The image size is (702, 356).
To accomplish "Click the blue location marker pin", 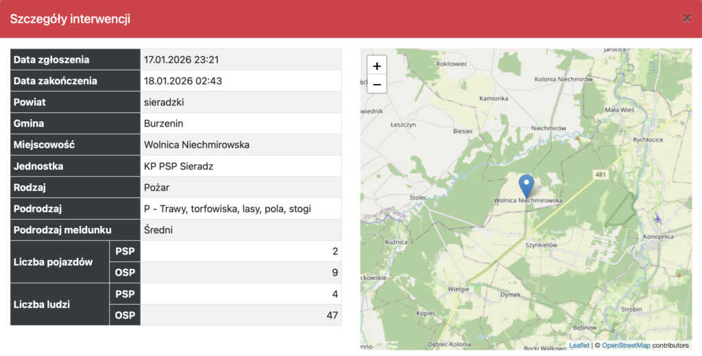I will pyautogui.click(x=526, y=186).
